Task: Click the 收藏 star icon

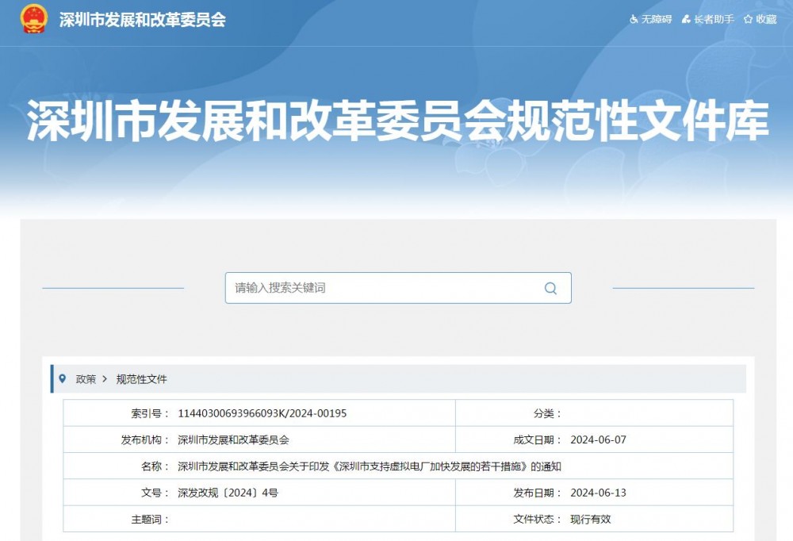Action: (748, 19)
